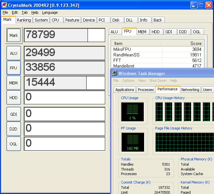Click the OGL score field
Image resolution: width=214 pixels, height=194 pixels.
[65, 144]
